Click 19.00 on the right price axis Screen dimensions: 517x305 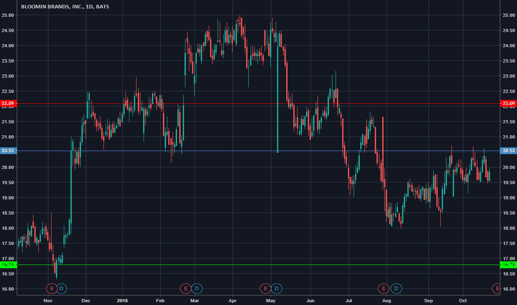[509, 198]
